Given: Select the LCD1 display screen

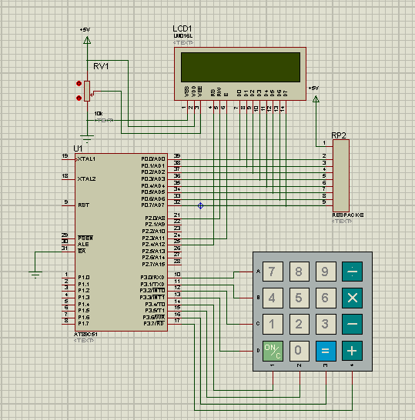Looking at the screenshot, I should [240, 67].
